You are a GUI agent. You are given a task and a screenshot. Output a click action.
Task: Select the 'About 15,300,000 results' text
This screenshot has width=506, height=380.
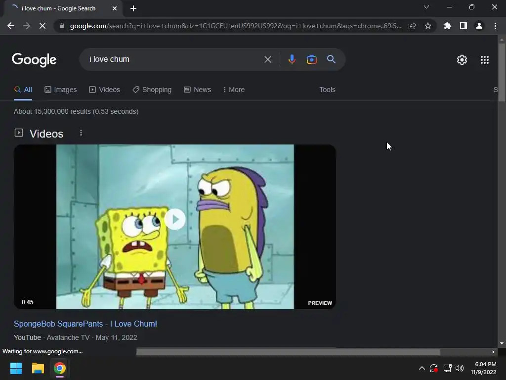(76, 111)
